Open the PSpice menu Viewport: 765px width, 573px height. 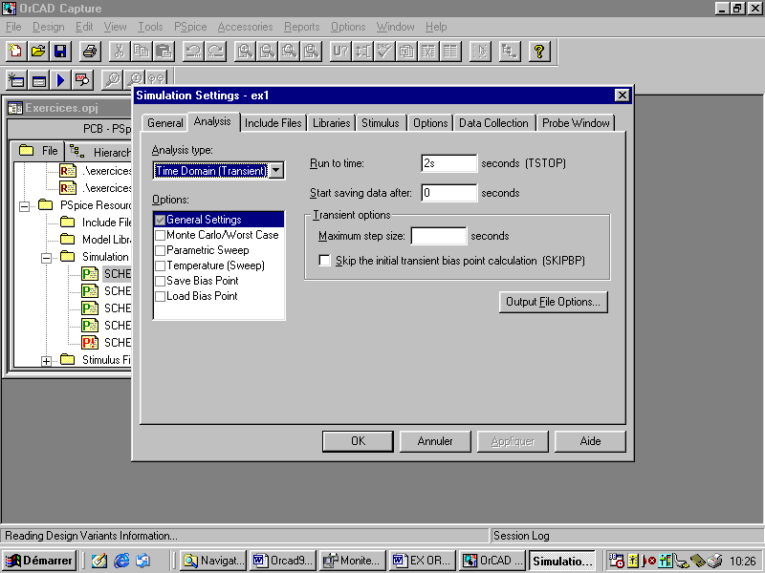[x=190, y=27]
